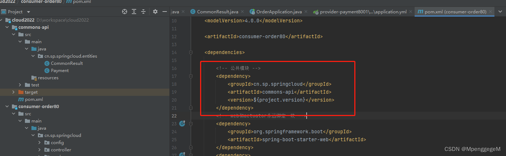Click fold marker on line 21 closing dependency
The width and height of the screenshot is (506, 156).
tap(191, 108)
